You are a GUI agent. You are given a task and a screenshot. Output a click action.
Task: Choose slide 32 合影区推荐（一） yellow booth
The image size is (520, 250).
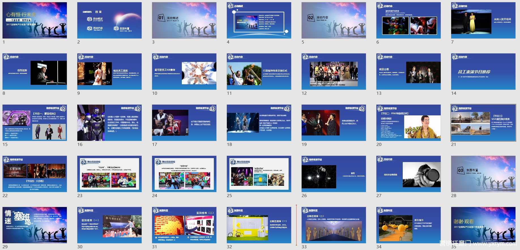coord(259,225)
